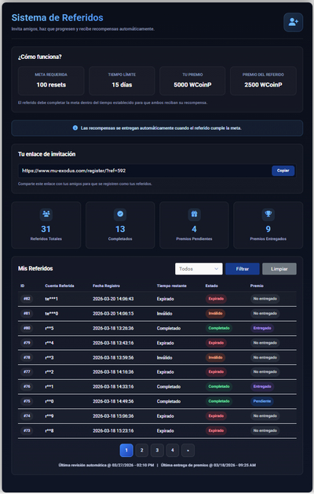Go to page 2 of referrals

pyautogui.click(x=142, y=450)
